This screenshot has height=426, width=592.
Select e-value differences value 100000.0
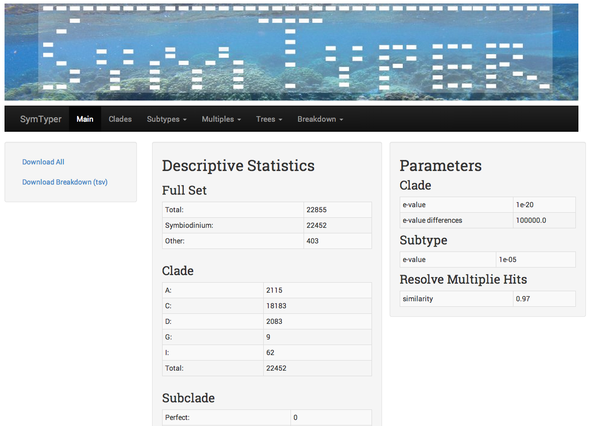[531, 220]
